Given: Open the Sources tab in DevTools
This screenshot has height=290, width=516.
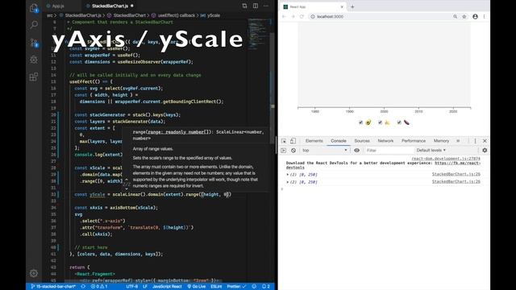Looking at the screenshot, I should coord(362,141).
